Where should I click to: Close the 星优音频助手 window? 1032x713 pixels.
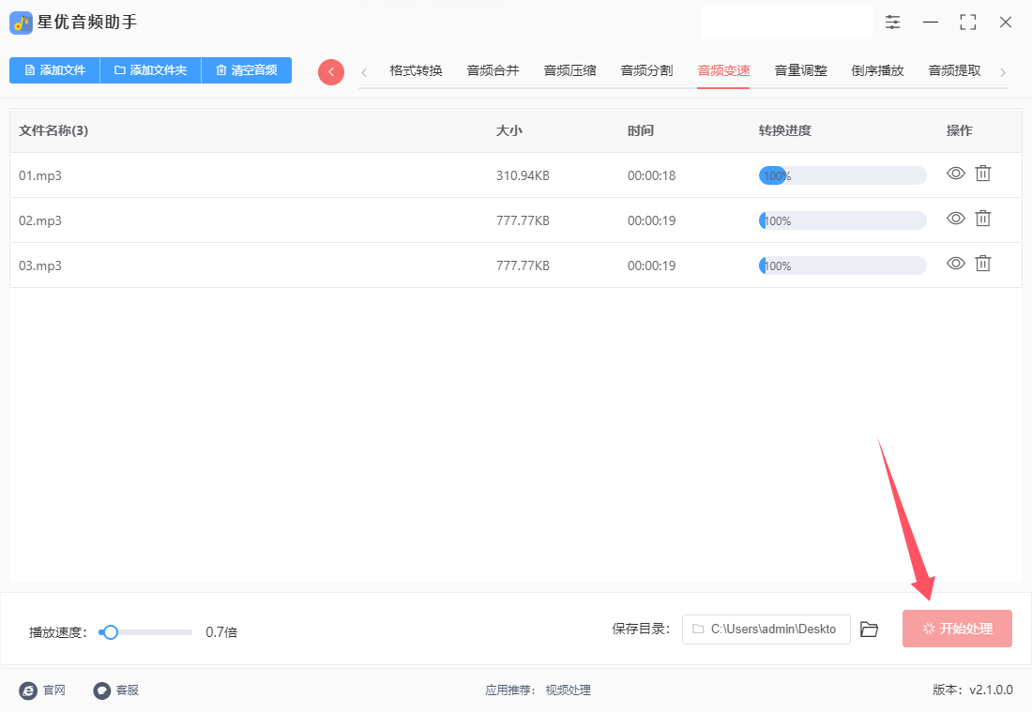coord(1006,23)
